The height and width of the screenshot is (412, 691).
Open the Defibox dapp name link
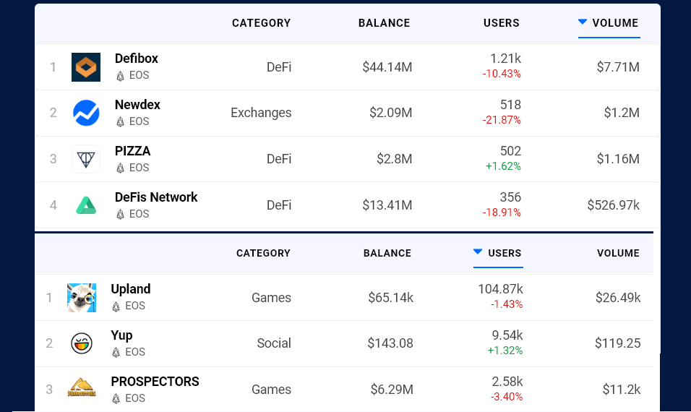[136, 59]
